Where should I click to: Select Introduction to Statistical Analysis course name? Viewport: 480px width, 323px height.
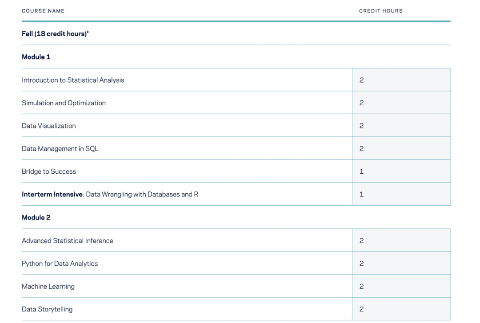pos(73,80)
